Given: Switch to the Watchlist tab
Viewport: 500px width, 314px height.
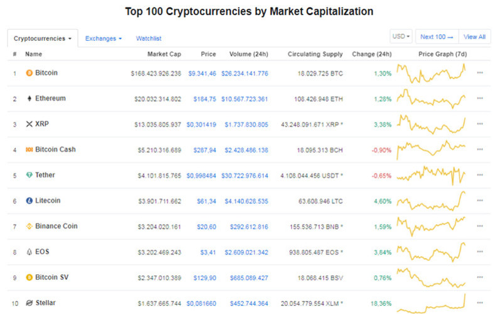Looking at the screenshot, I should point(149,38).
